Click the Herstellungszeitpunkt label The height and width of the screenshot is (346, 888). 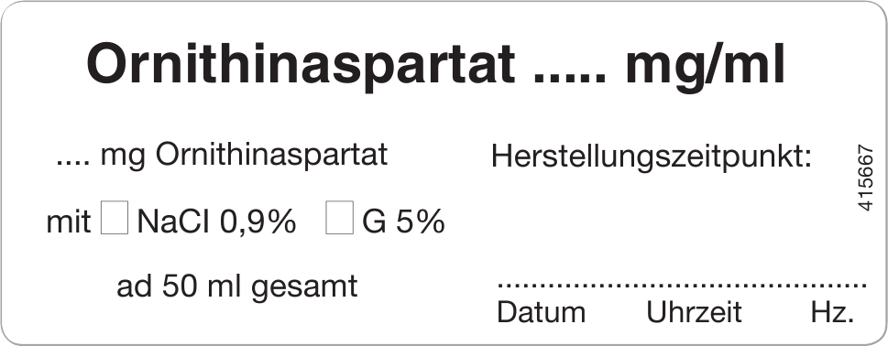(652, 157)
